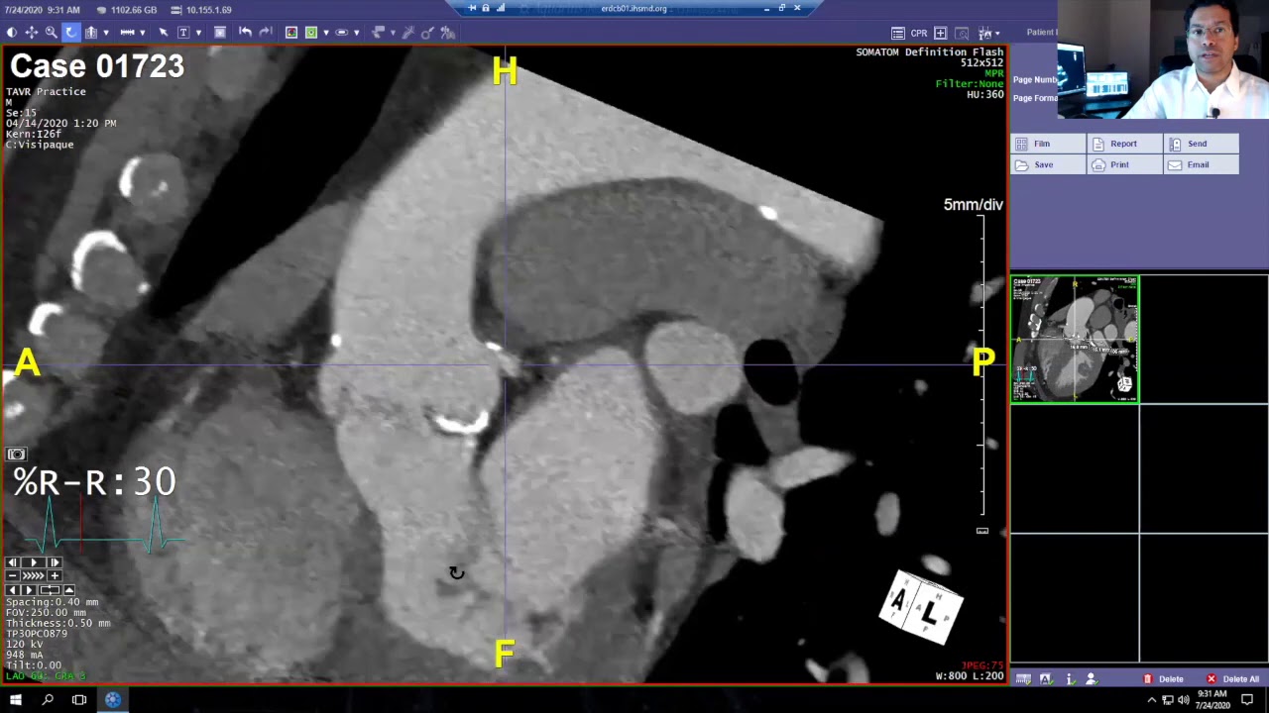Step to next cine frame
Viewport: 1269px width, 713px height.
click(55, 562)
